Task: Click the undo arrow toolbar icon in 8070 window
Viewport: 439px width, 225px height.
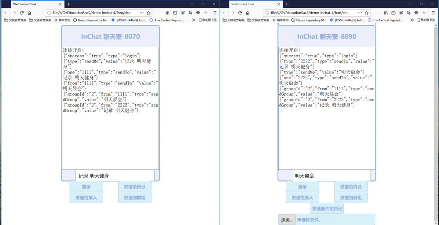Action: tap(206, 13)
